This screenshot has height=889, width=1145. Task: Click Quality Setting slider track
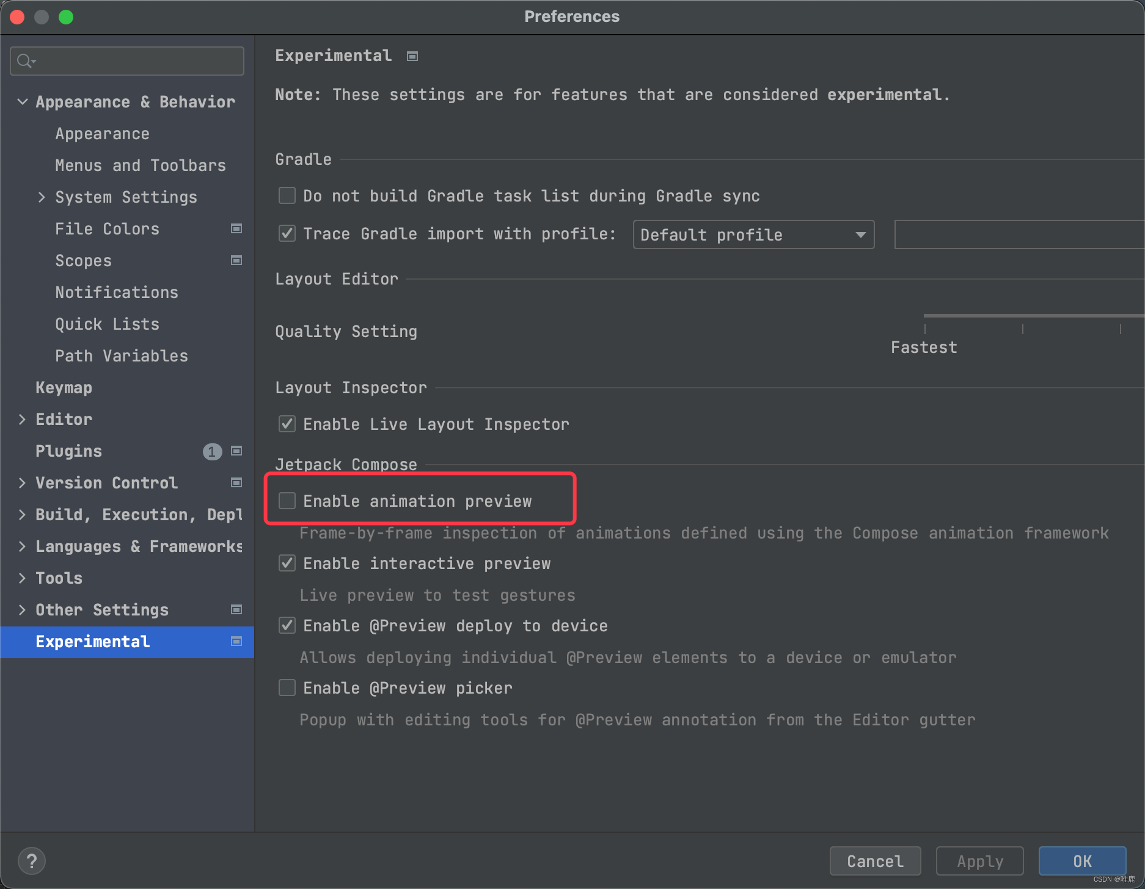[1034, 316]
